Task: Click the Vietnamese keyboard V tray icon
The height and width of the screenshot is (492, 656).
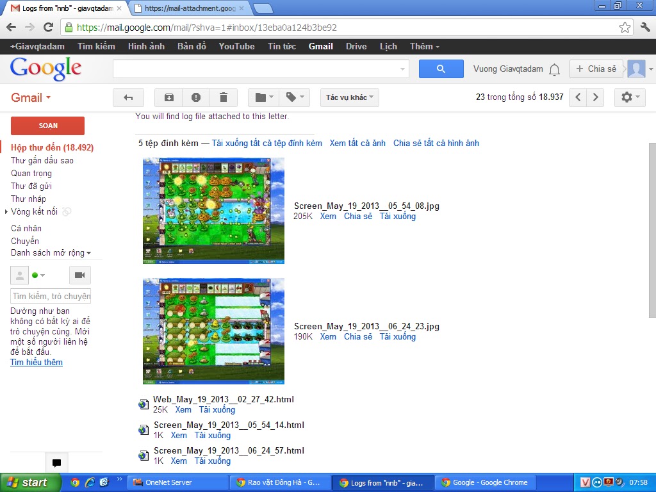Action: click(x=585, y=482)
